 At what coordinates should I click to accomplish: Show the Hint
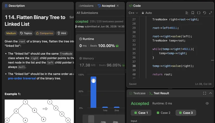(x=62, y=33)
